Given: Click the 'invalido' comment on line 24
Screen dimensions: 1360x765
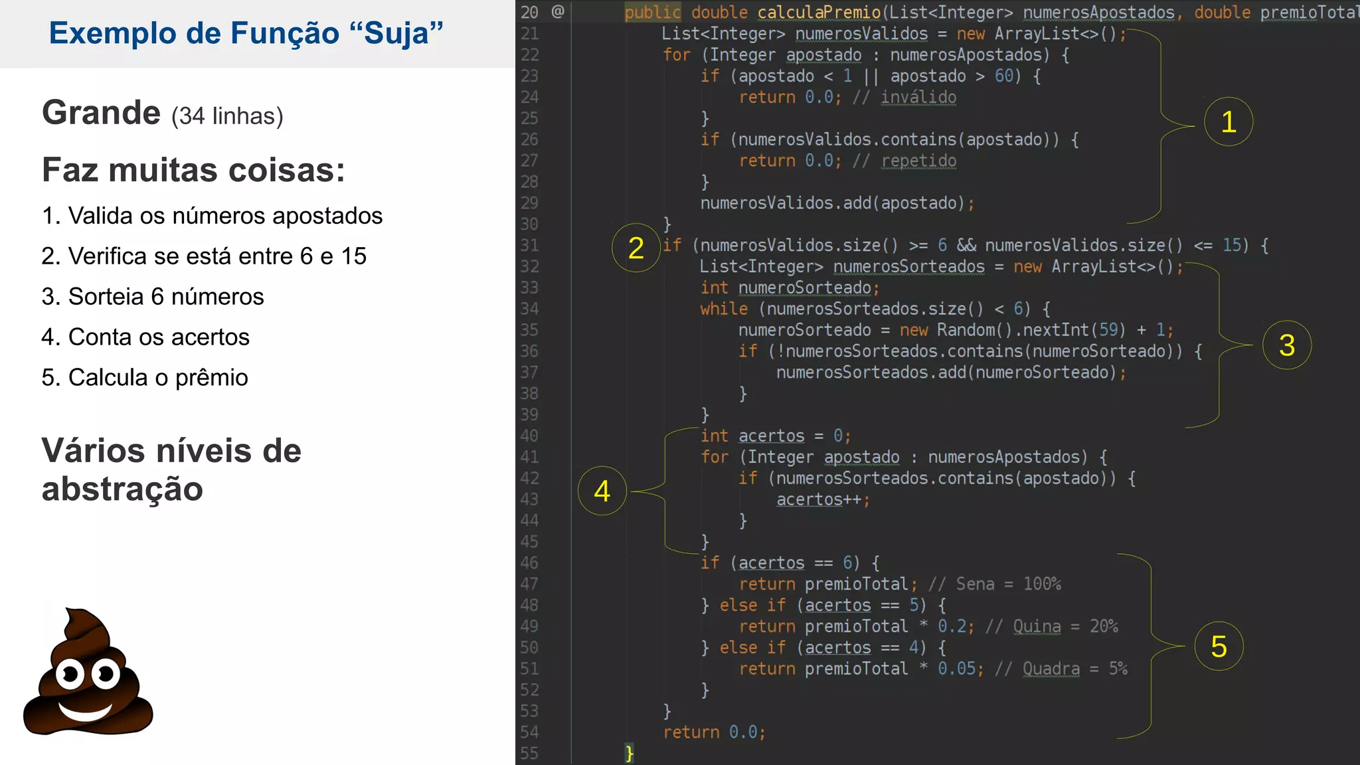Looking at the screenshot, I should tap(918, 98).
